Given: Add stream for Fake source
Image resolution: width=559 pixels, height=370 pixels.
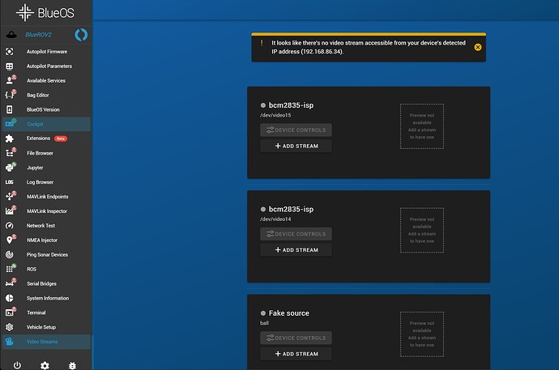Looking at the screenshot, I should [296, 354].
